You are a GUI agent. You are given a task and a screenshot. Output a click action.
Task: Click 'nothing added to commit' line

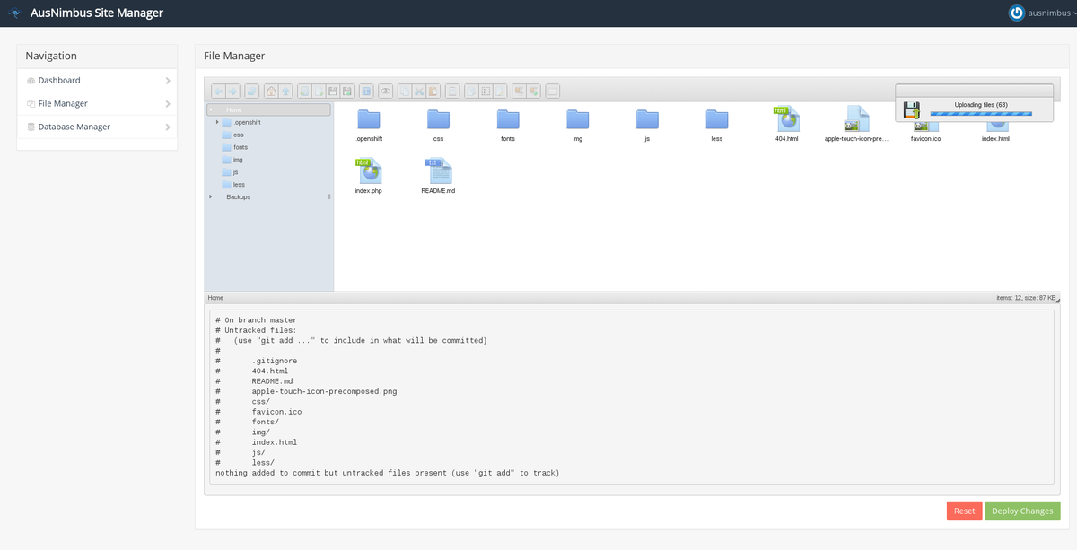click(387, 473)
